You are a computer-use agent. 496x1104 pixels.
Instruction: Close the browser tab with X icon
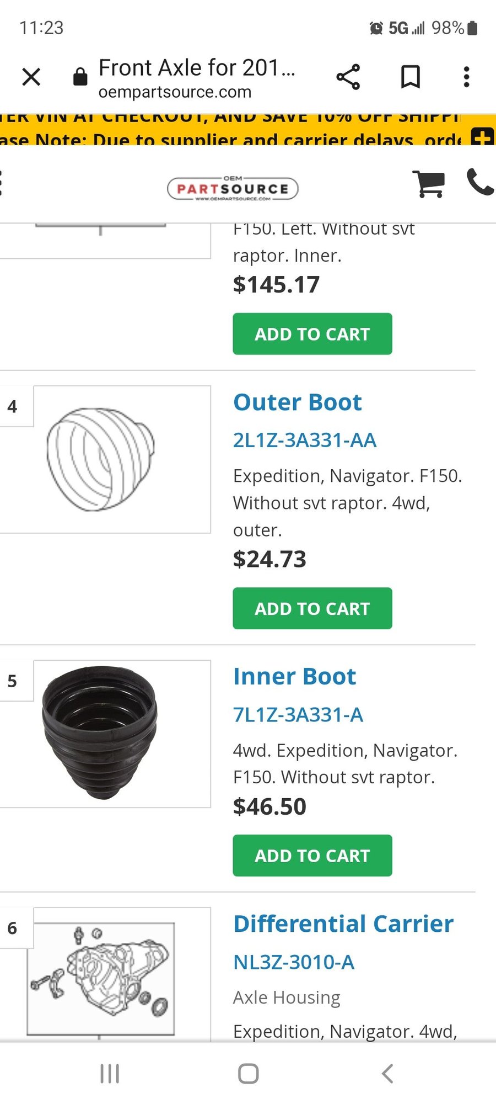31,77
